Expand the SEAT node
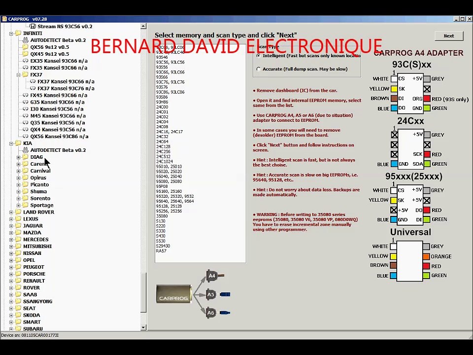Screen dimensions: 473x355 tap(11, 309)
